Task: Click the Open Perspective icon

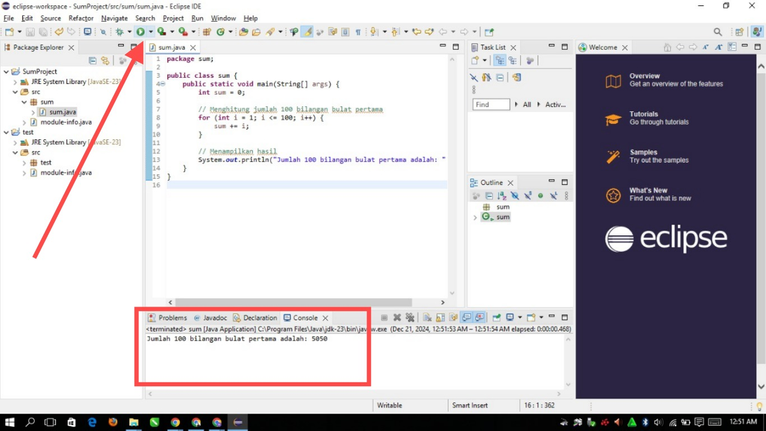Action: click(x=739, y=32)
